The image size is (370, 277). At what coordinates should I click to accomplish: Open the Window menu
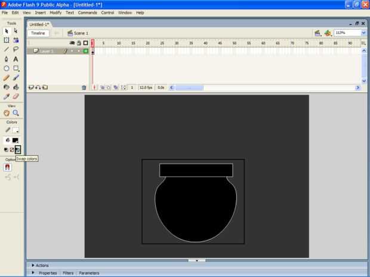tap(125, 13)
